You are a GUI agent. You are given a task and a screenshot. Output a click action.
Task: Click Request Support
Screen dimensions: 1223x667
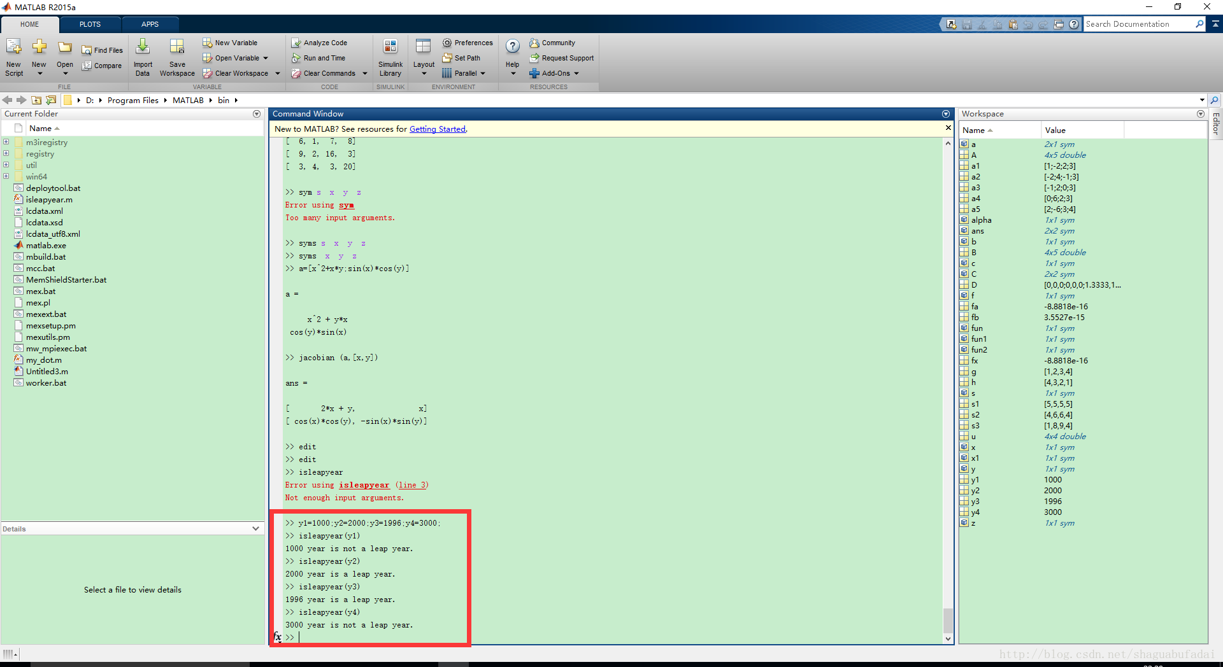coord(562,58)
